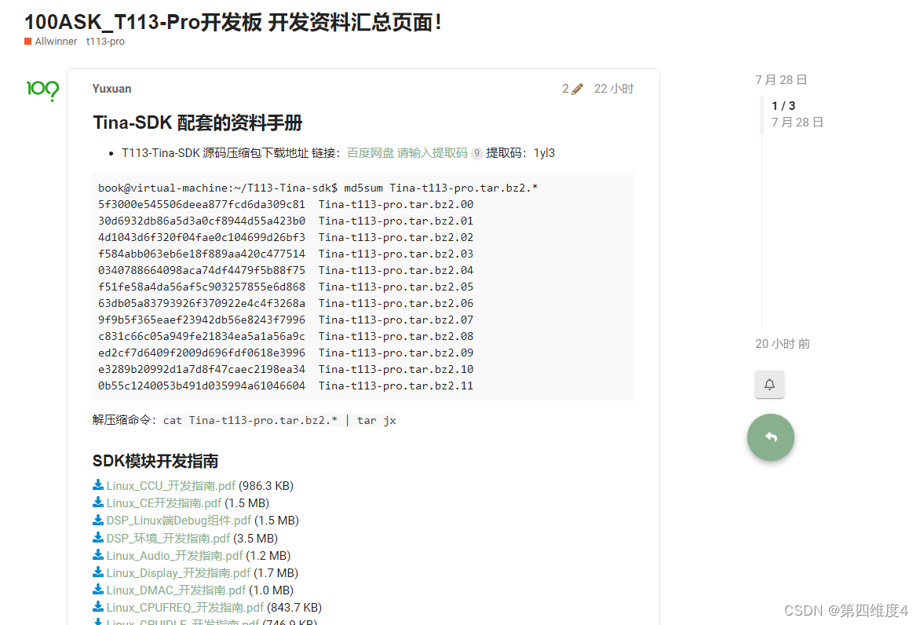Click the Yuxuan username
Image resolution: width=920 pixels, height=625 pixels.
[111, 89]
